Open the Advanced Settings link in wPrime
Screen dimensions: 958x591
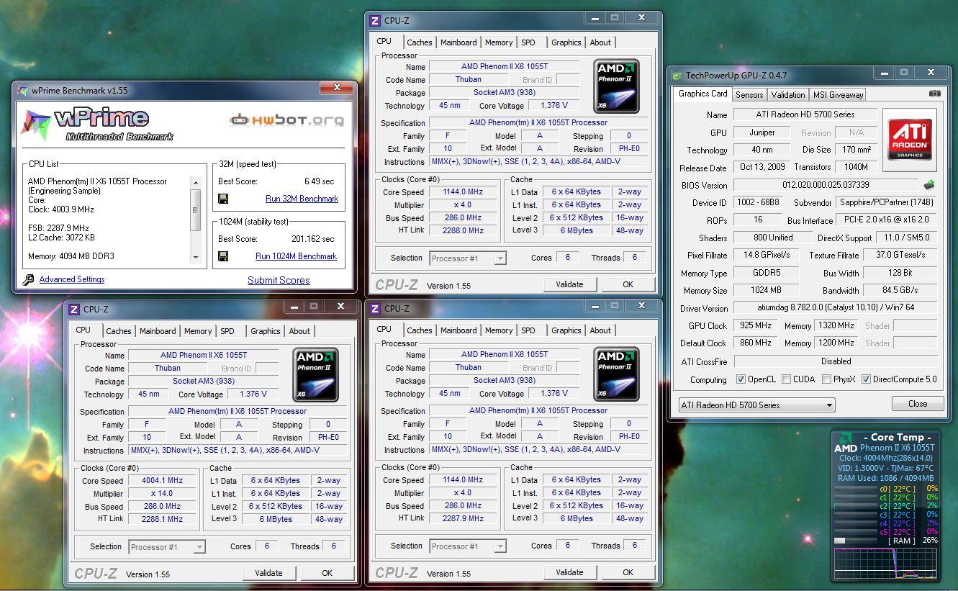click(72, 279)
